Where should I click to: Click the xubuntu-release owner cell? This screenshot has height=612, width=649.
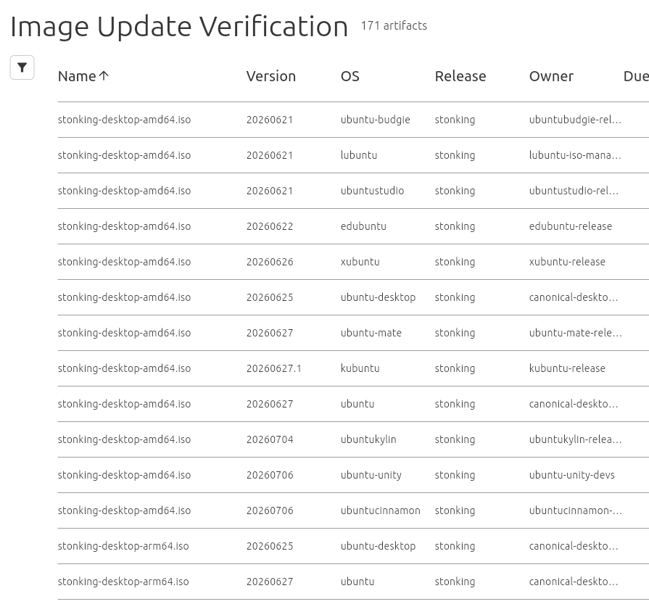(x=567, y=262)
